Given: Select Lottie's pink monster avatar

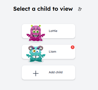Looking at the screenshot, I should click(x=36, y=33).
